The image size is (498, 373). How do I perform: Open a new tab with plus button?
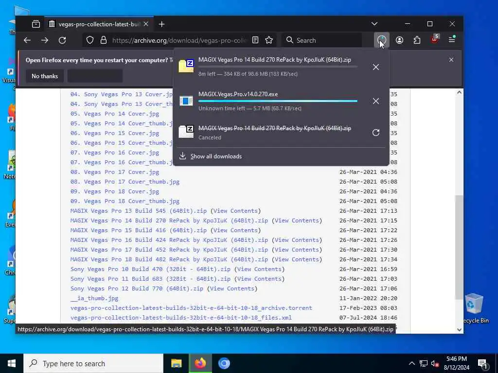[161, 24]
